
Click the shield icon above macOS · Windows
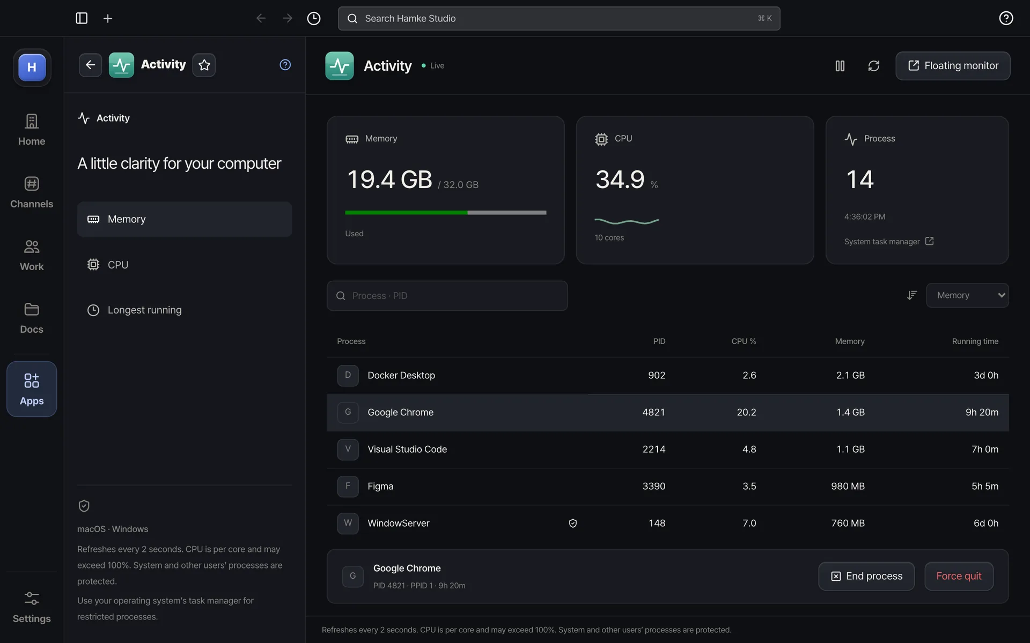tap(84, 506)
